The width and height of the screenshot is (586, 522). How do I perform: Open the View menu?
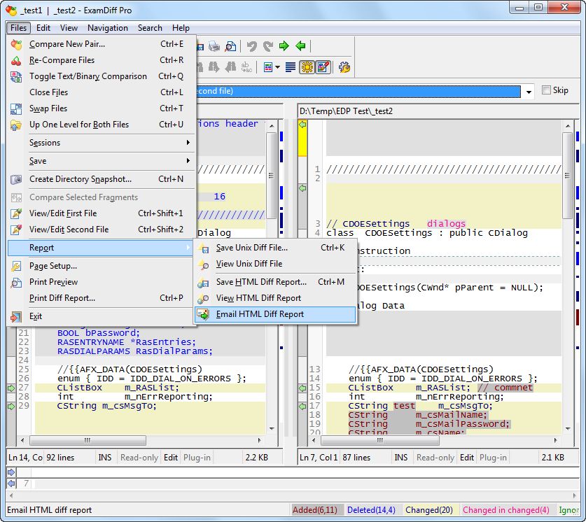[x=69, y=28]
